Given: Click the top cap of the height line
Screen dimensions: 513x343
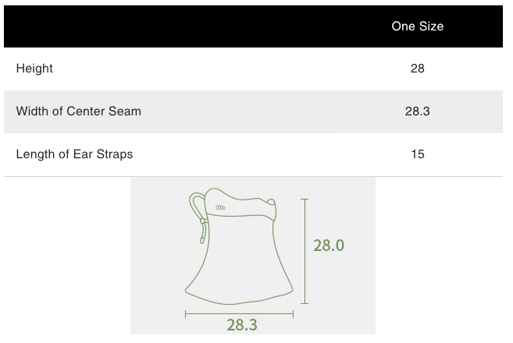Looking at the screenshot, I should 305,200.
